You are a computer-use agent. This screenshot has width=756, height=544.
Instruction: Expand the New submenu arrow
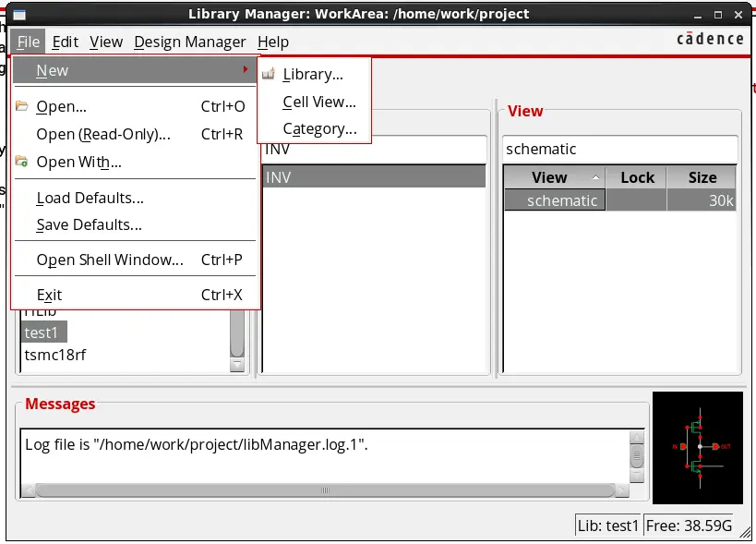[x=246, y=69]
